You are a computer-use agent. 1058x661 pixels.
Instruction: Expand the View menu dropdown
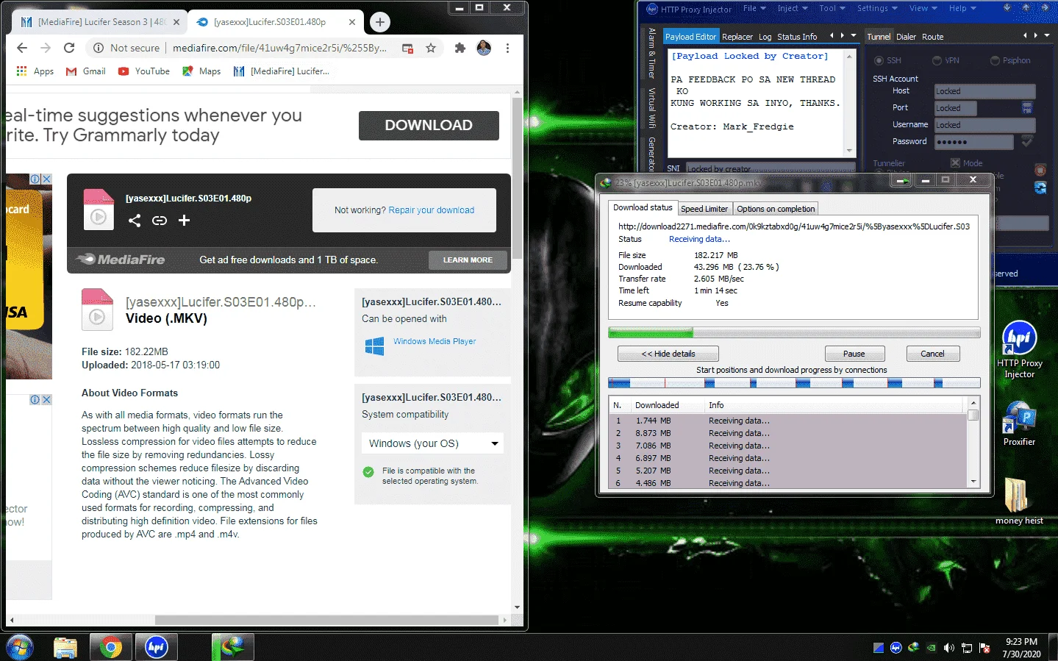(923, 8)
